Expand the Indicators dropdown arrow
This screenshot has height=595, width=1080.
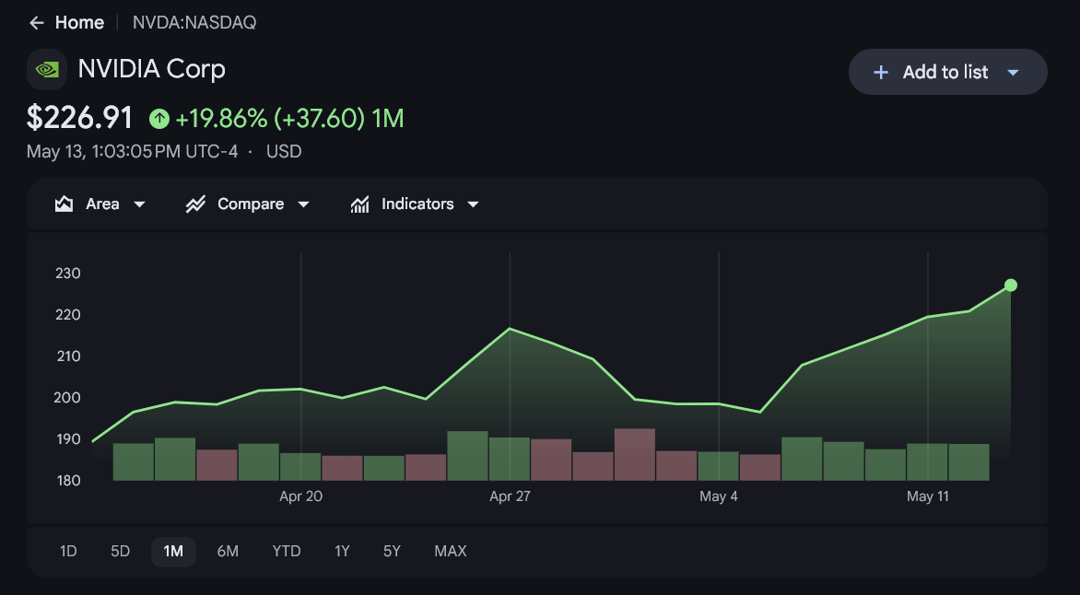click(473, 204)
